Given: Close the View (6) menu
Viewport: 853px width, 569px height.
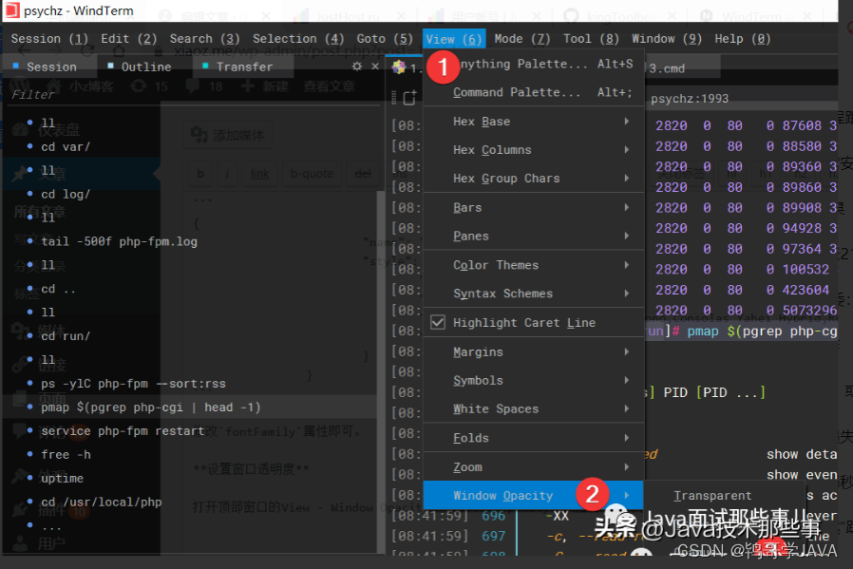Looking at the screenshot, I should [x=454, y=39].
